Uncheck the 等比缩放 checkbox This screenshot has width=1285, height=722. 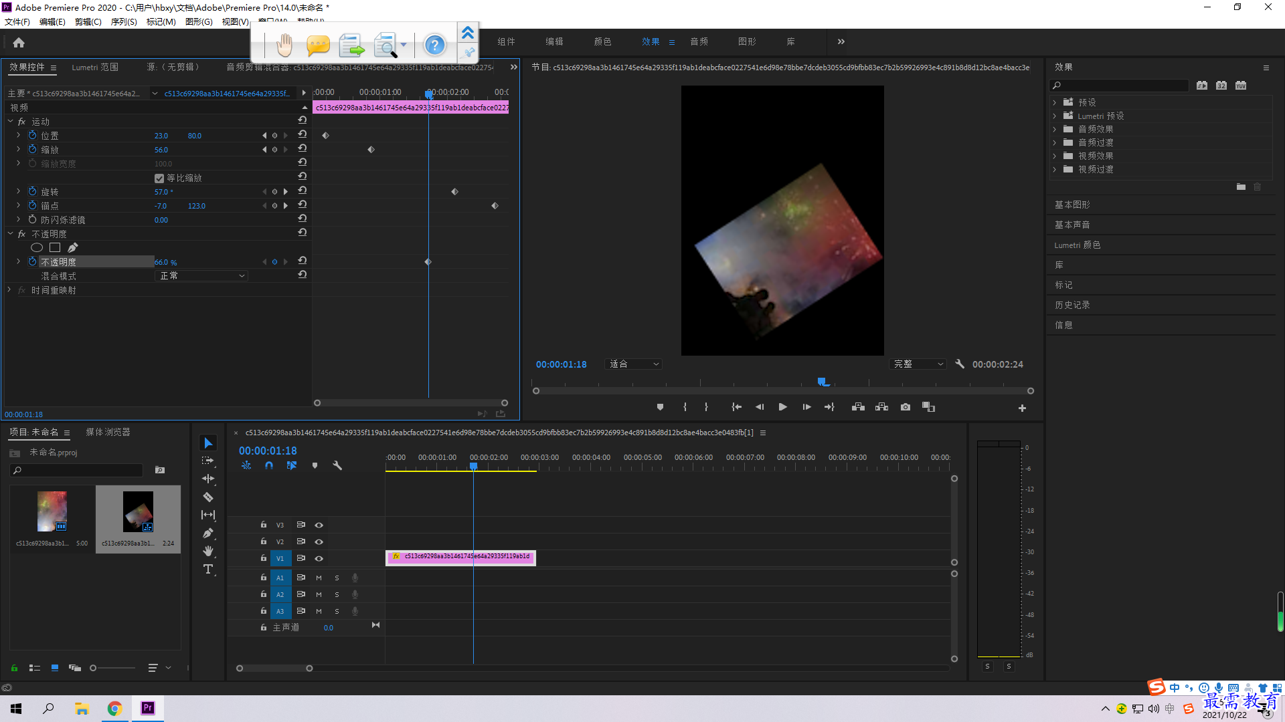pyautogui.click(x=159, y=178)
